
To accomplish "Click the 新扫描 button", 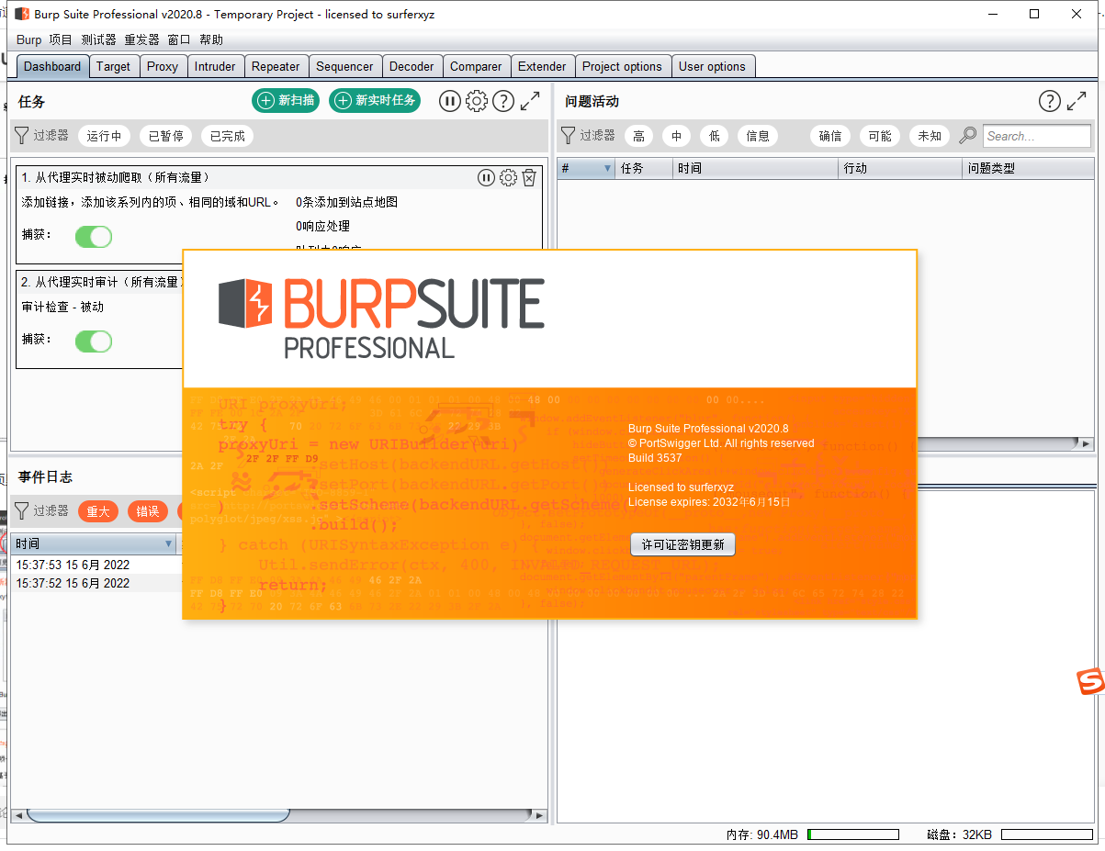I will [x=286, y=100].
